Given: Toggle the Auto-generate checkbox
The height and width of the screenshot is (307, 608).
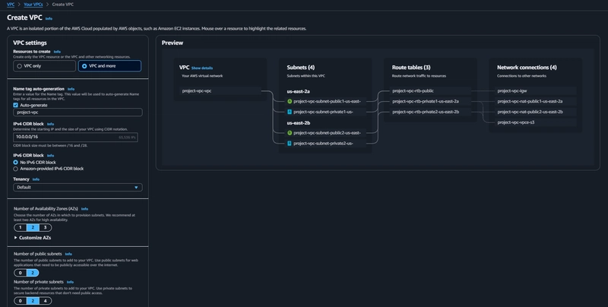Looking at the screenshot, I should point(15,105).
